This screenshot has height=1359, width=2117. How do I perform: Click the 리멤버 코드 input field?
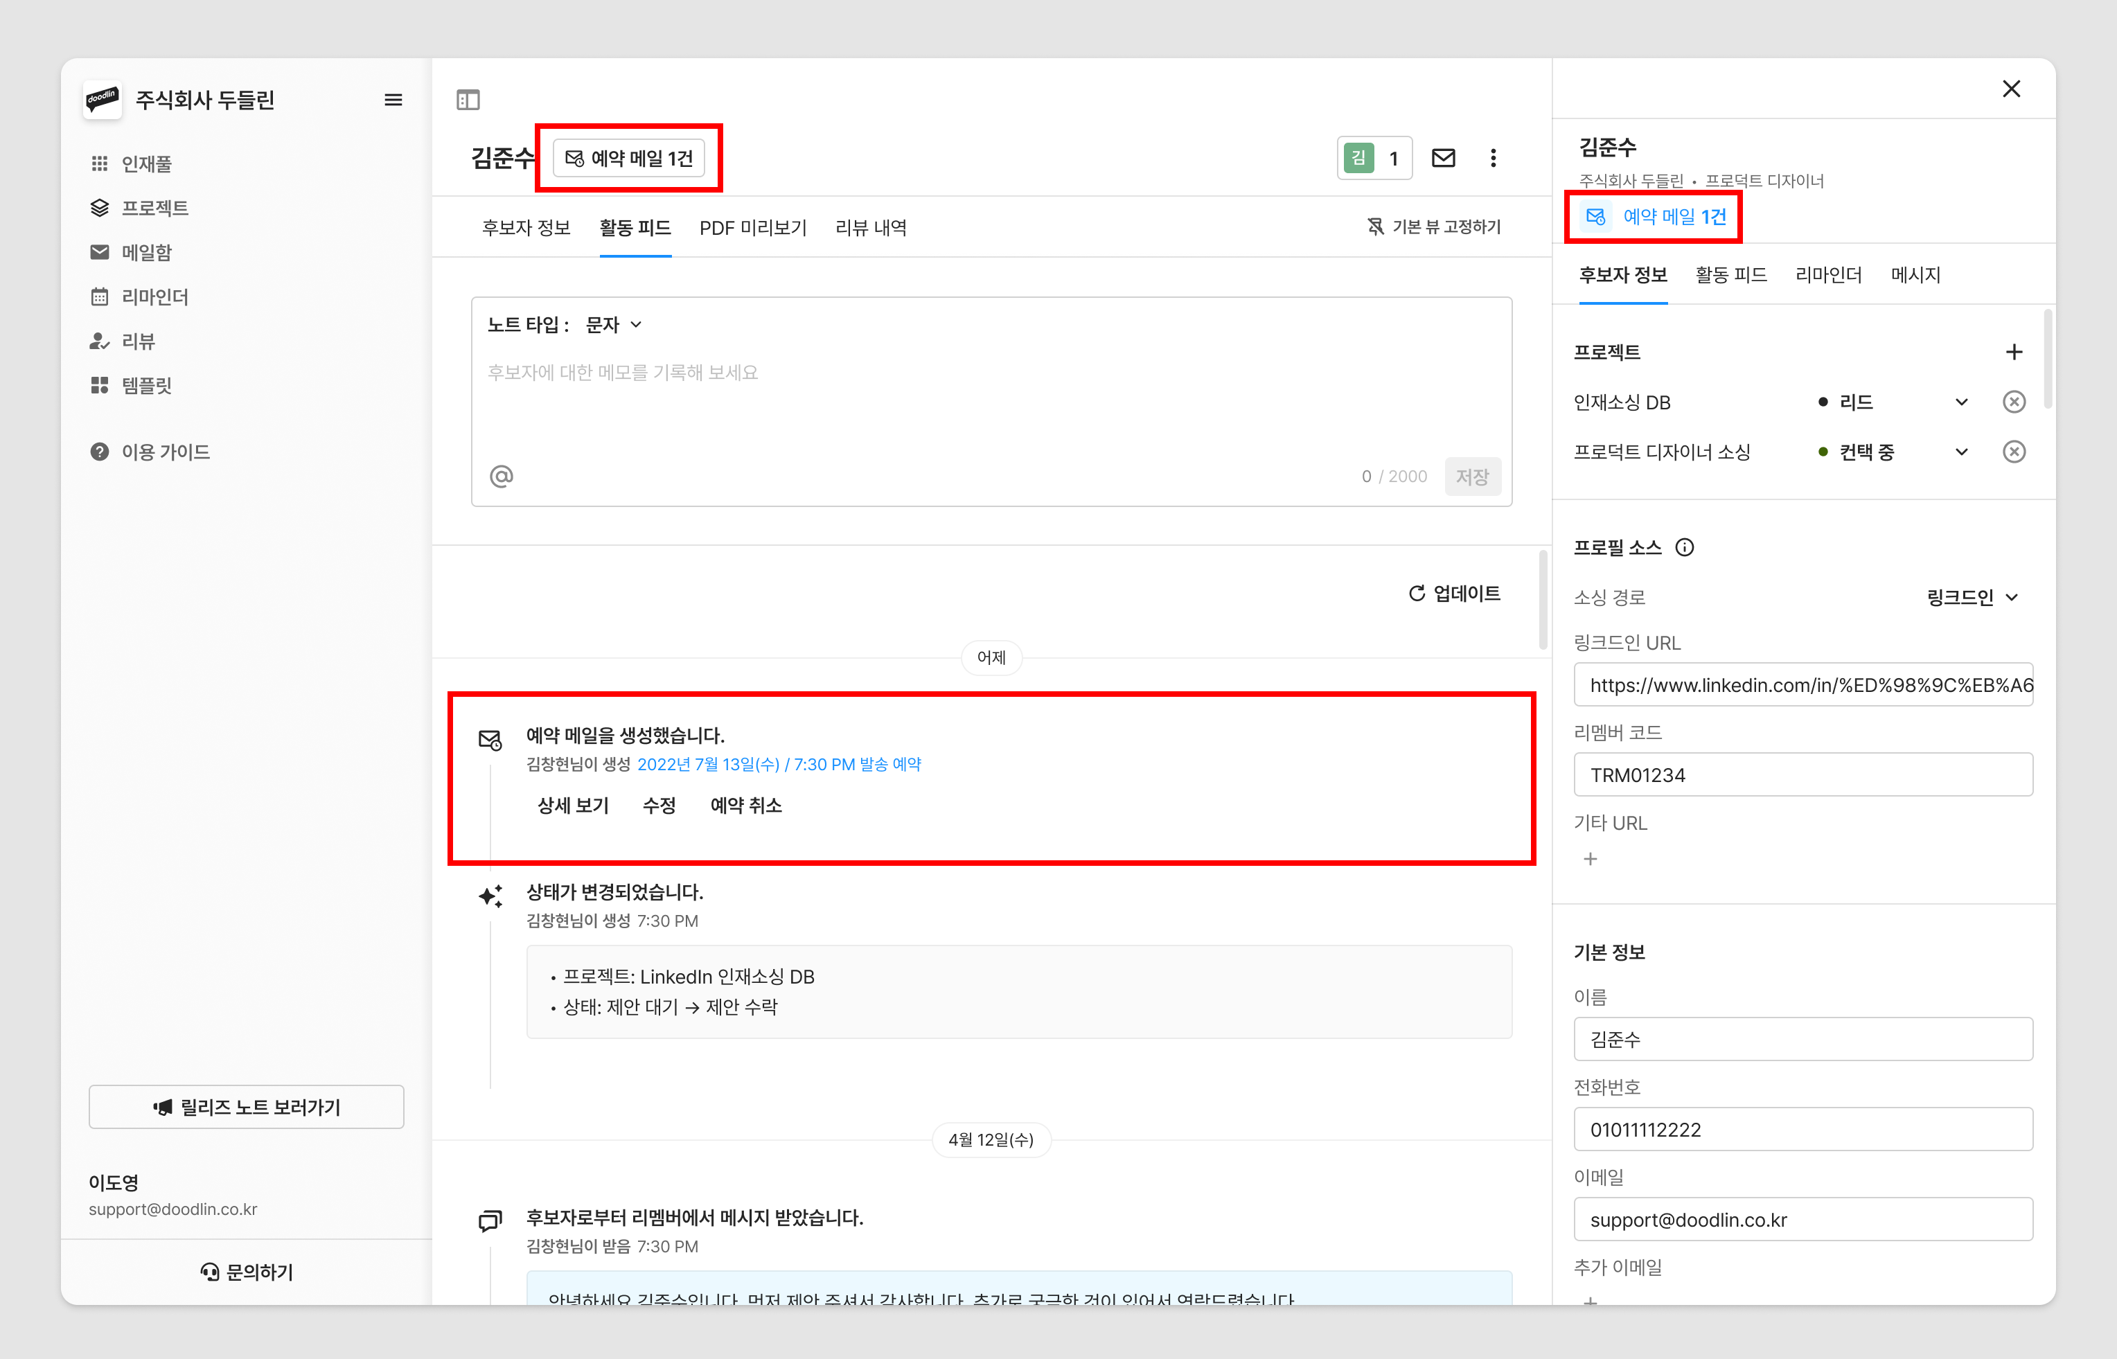click(1803, 775)
